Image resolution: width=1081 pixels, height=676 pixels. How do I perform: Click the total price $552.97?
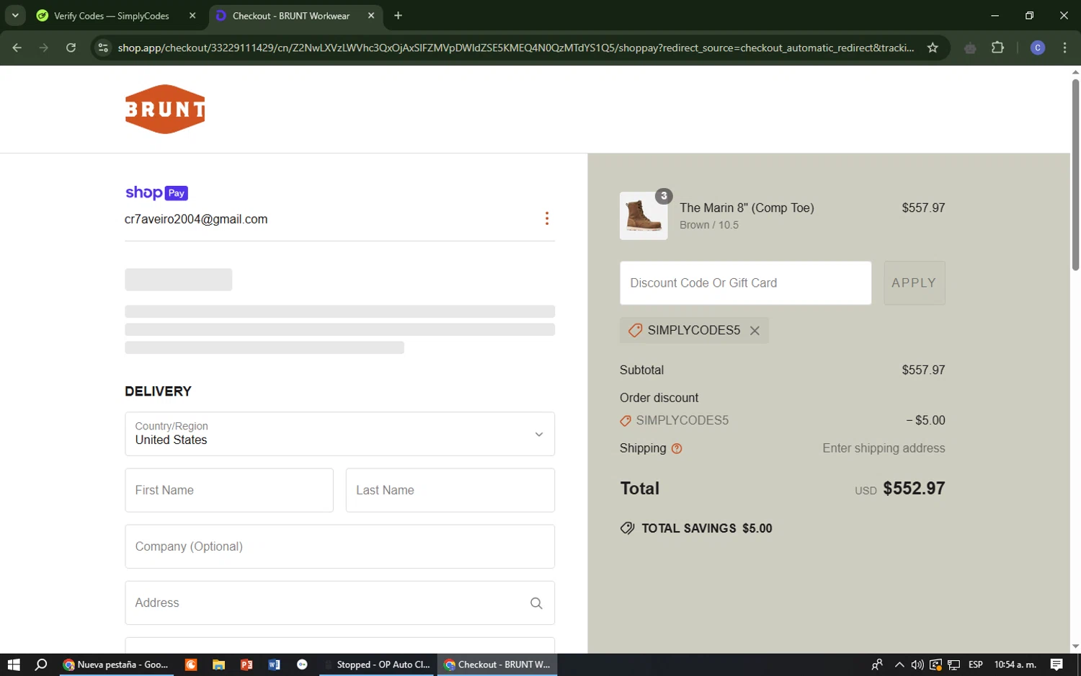pyautogui.click(x=914, y=489)
